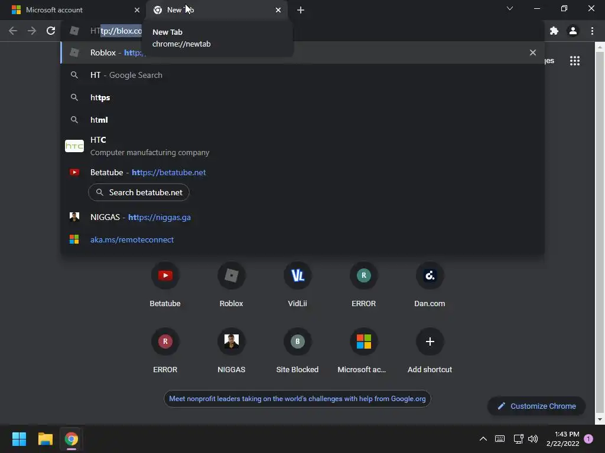605x453 pixels.
Task: Open the notification count badge
Action: tap(588, 439)
